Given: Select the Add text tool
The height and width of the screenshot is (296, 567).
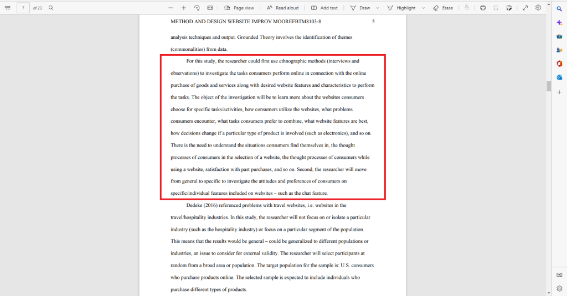Looking at the screenshot, I should (324, 8).
